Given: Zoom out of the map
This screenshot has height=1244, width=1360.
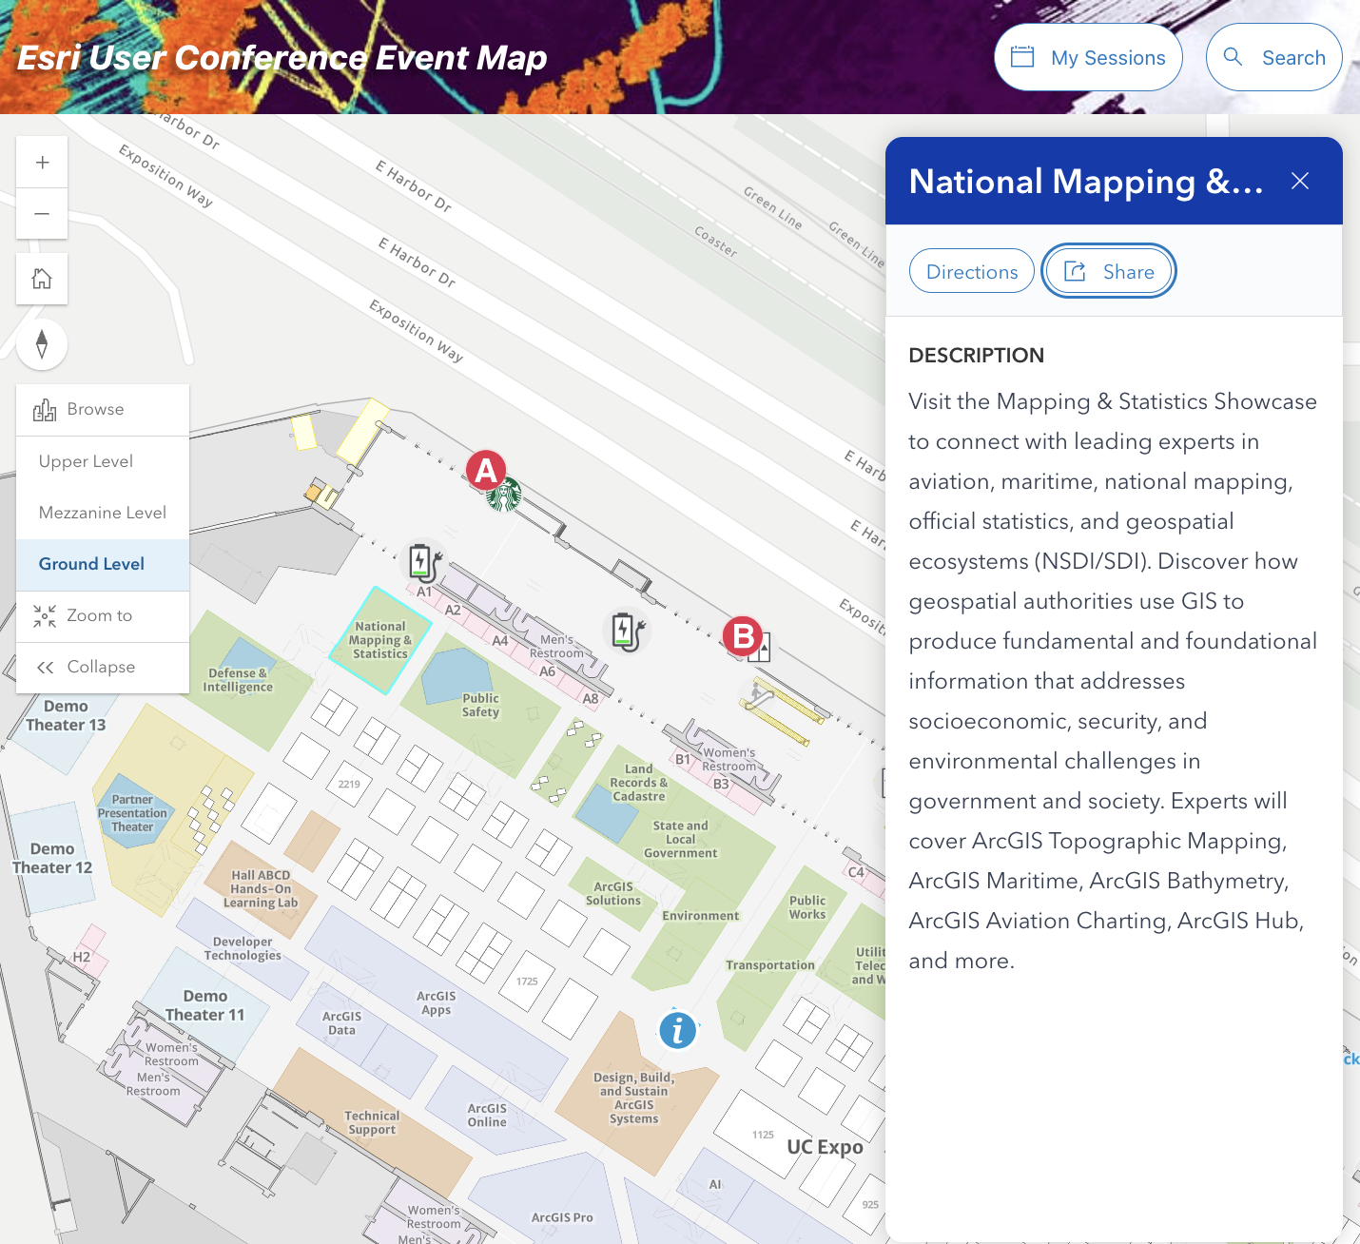Looking at the screenshot, I should tap(42, 214).
